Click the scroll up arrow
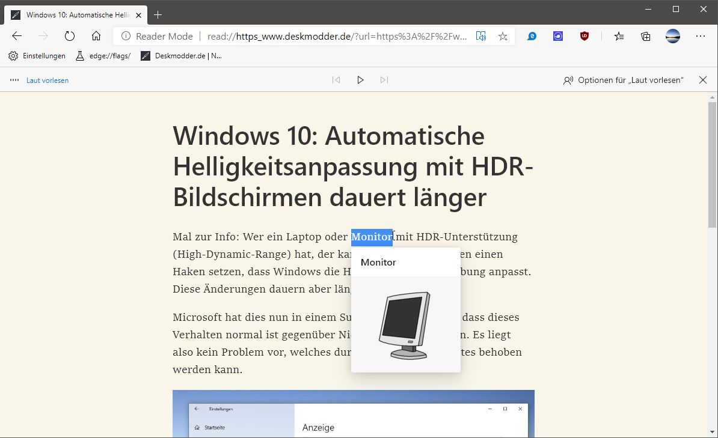The width and height of the screenshot is (718, 438). tap(712, 97)
